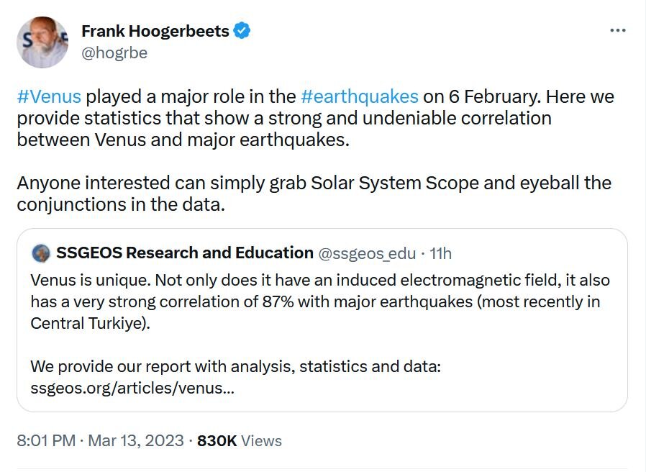The height and width of the screenshot is (472, 646).
Task: Click the 'Venus is unique' quoted paragraph
Action: (315, 301)
